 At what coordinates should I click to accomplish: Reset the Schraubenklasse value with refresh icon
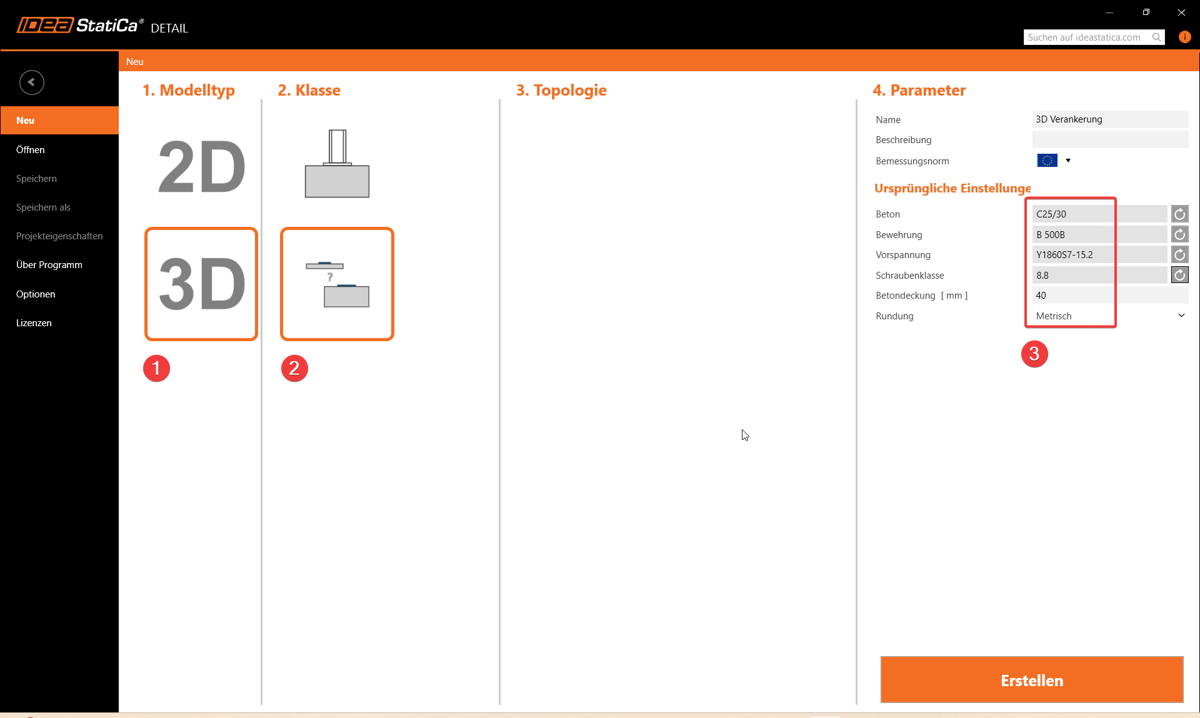click(x=1179, y=275)
